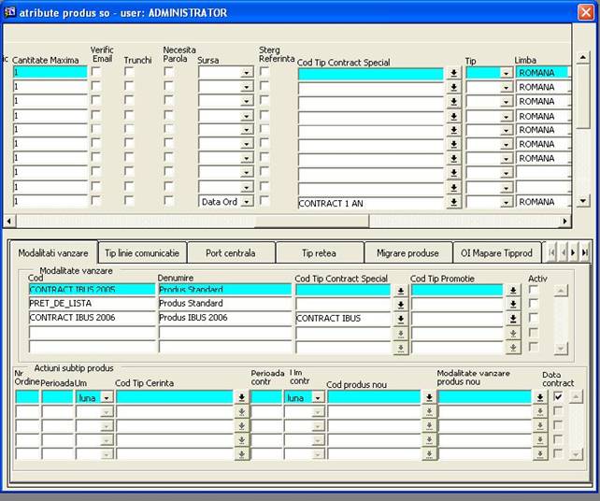Check Verific Email box in first row
The width and height of the screenshot is (600, 501).
coord(96,73)
